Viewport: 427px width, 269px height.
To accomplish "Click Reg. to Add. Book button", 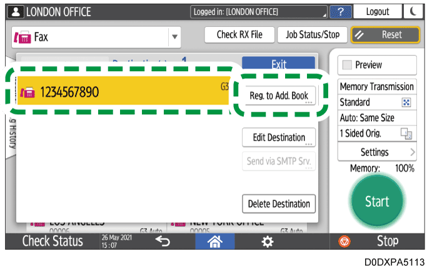I will click(x=279, y=95).
